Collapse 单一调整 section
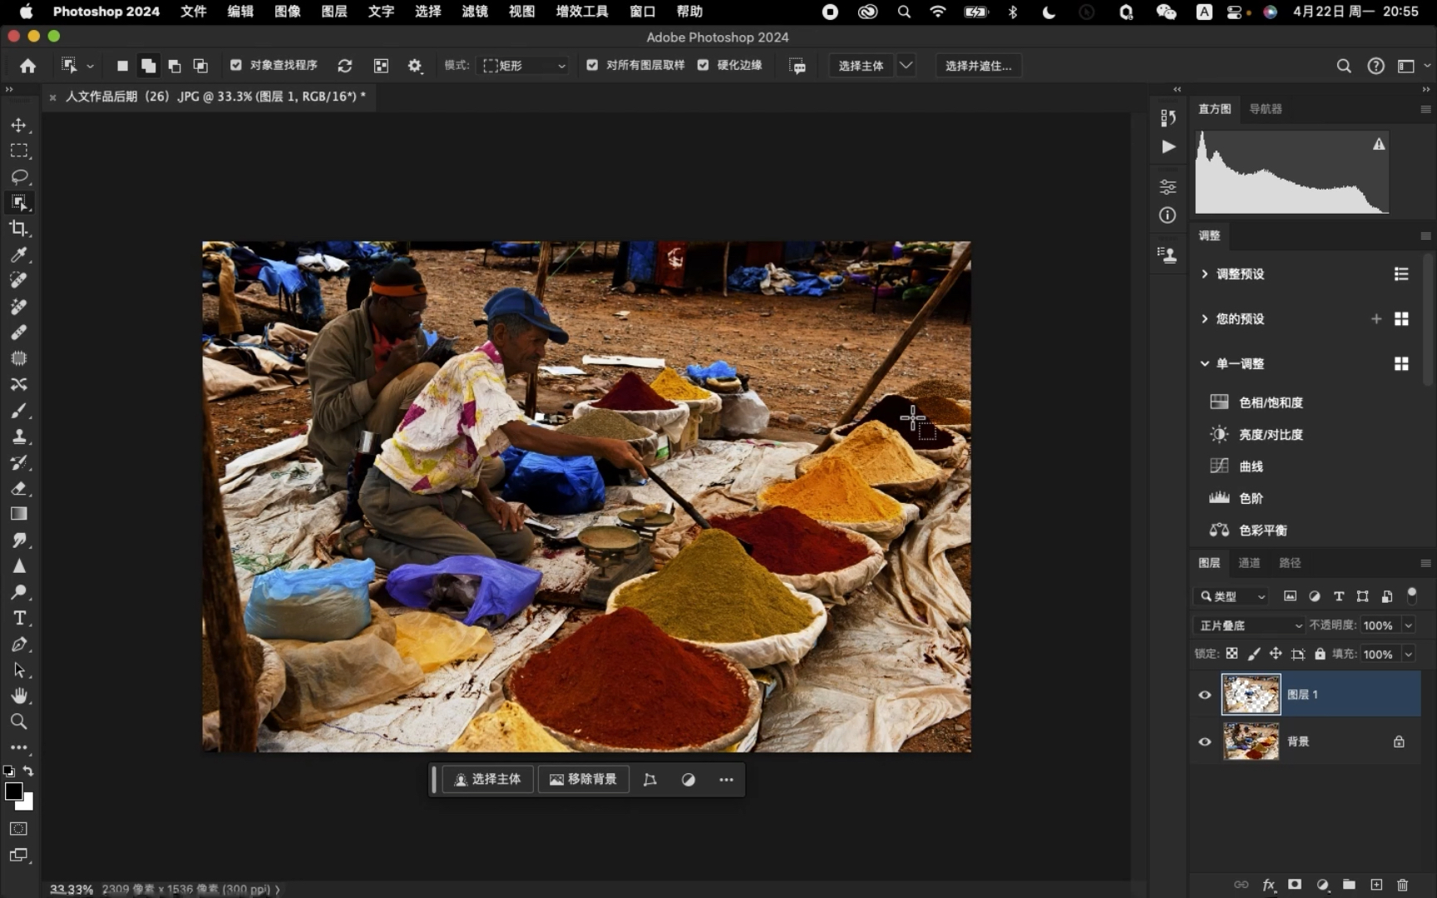The image size is (1437, 898). (x=1204, y=363)
